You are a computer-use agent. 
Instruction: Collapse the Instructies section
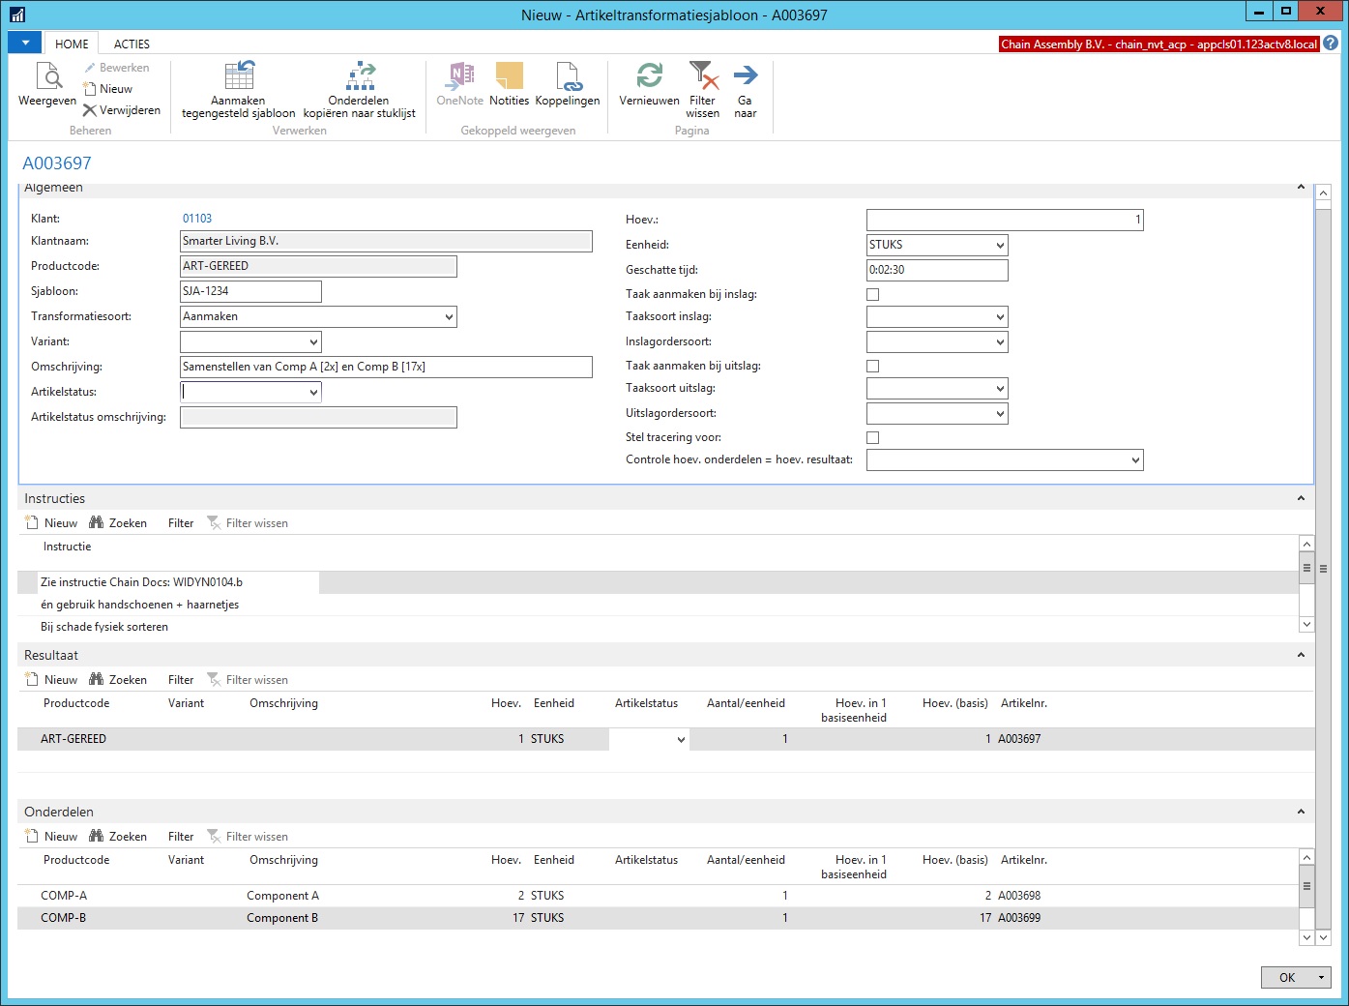[x=1301, y=498]
